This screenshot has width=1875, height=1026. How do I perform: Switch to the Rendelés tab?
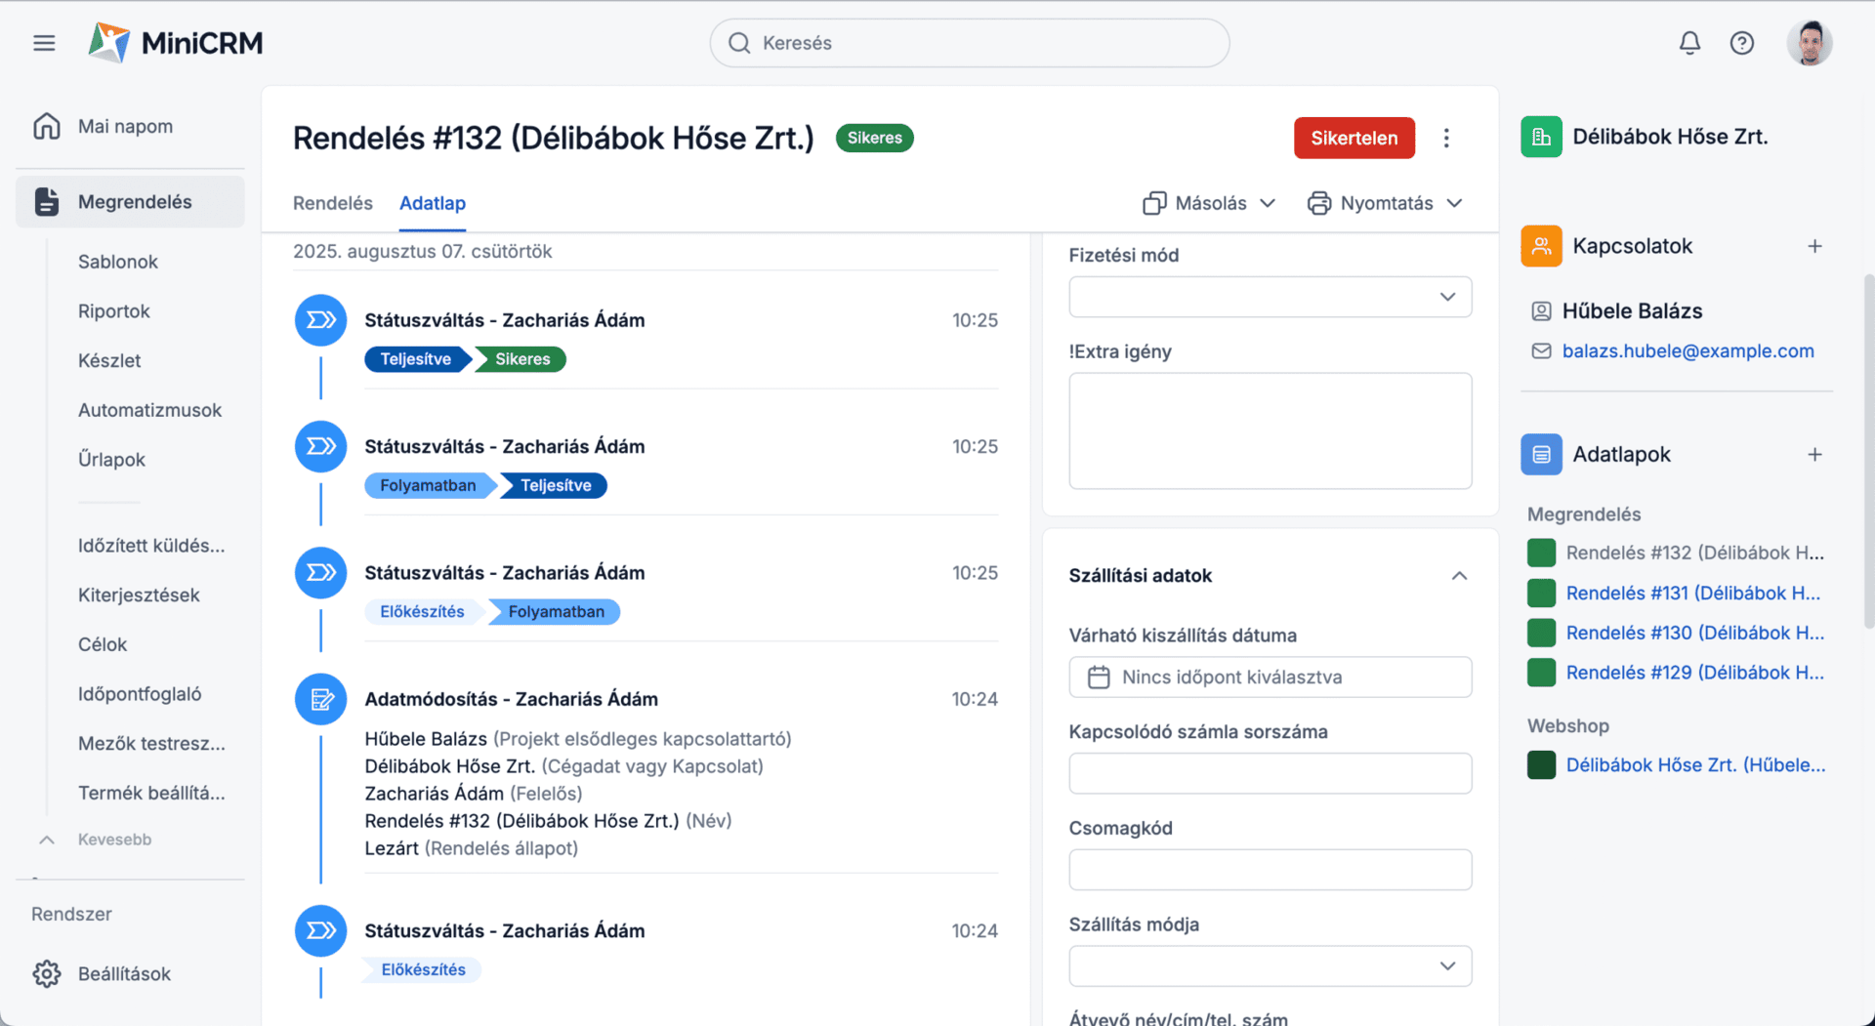click(333, 203)
